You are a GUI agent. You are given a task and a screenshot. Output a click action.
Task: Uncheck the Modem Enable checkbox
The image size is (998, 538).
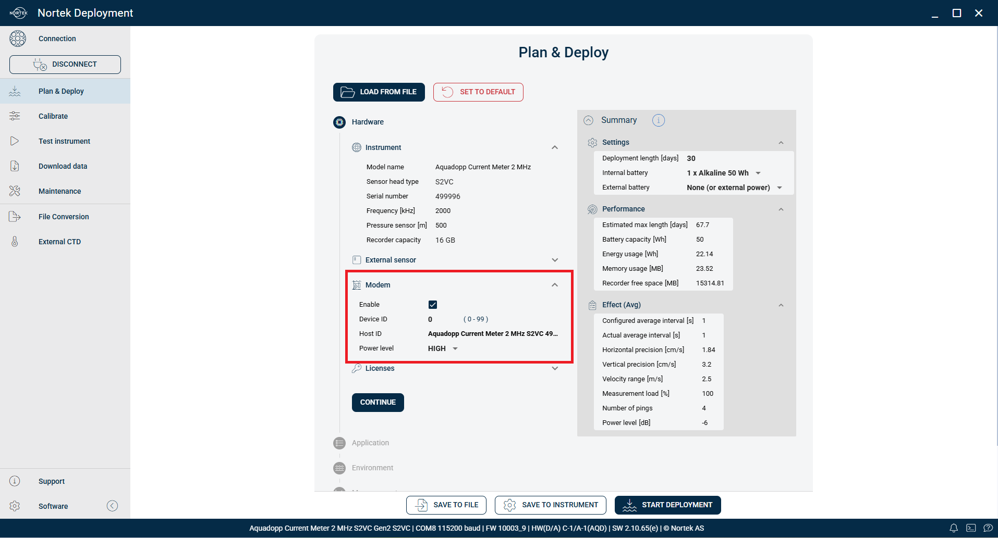pos(433,305)
